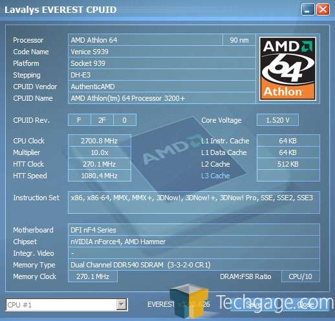Click the L2 Cache label
The height and width of the screenshot is (321, 335).
(215, 164)
